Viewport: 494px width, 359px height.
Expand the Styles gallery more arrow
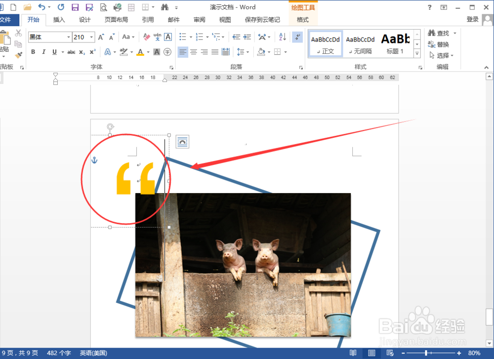pos(417,54)
